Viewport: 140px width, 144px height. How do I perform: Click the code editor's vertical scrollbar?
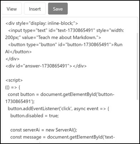click(137, 66)
